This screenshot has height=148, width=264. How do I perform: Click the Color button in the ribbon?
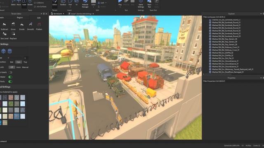(94, 3)
